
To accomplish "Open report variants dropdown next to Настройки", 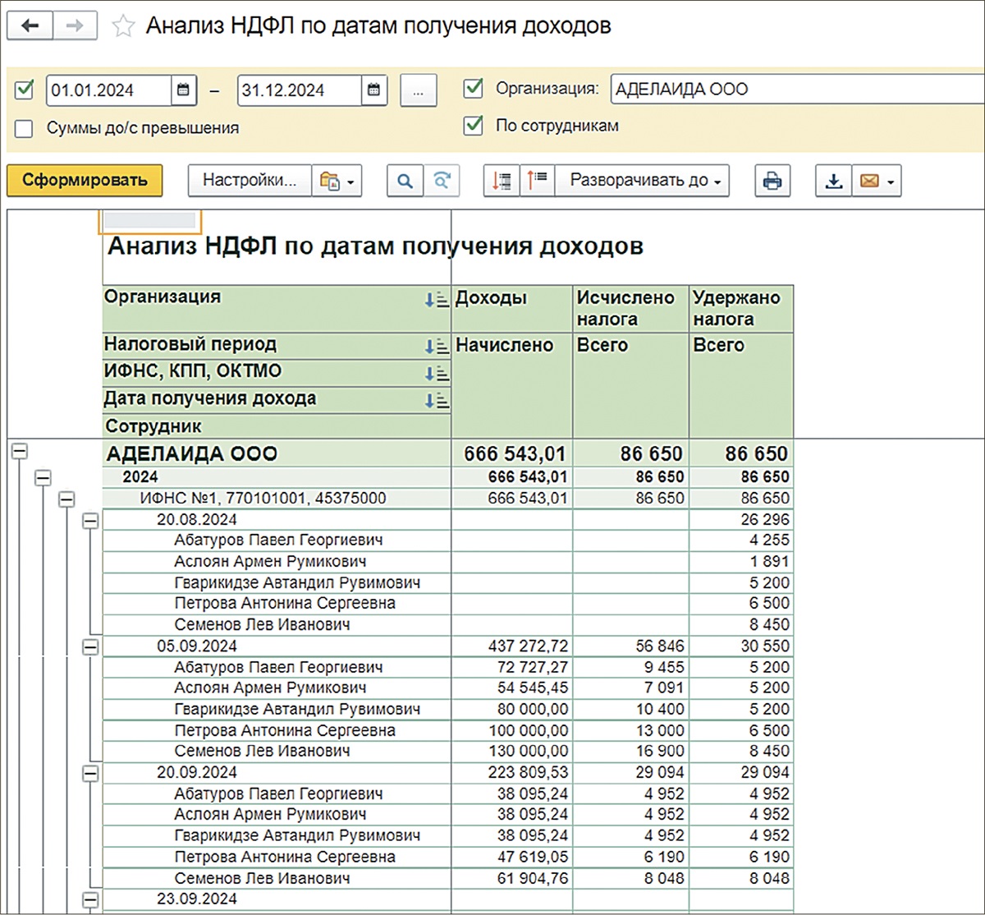I will 337,181.
